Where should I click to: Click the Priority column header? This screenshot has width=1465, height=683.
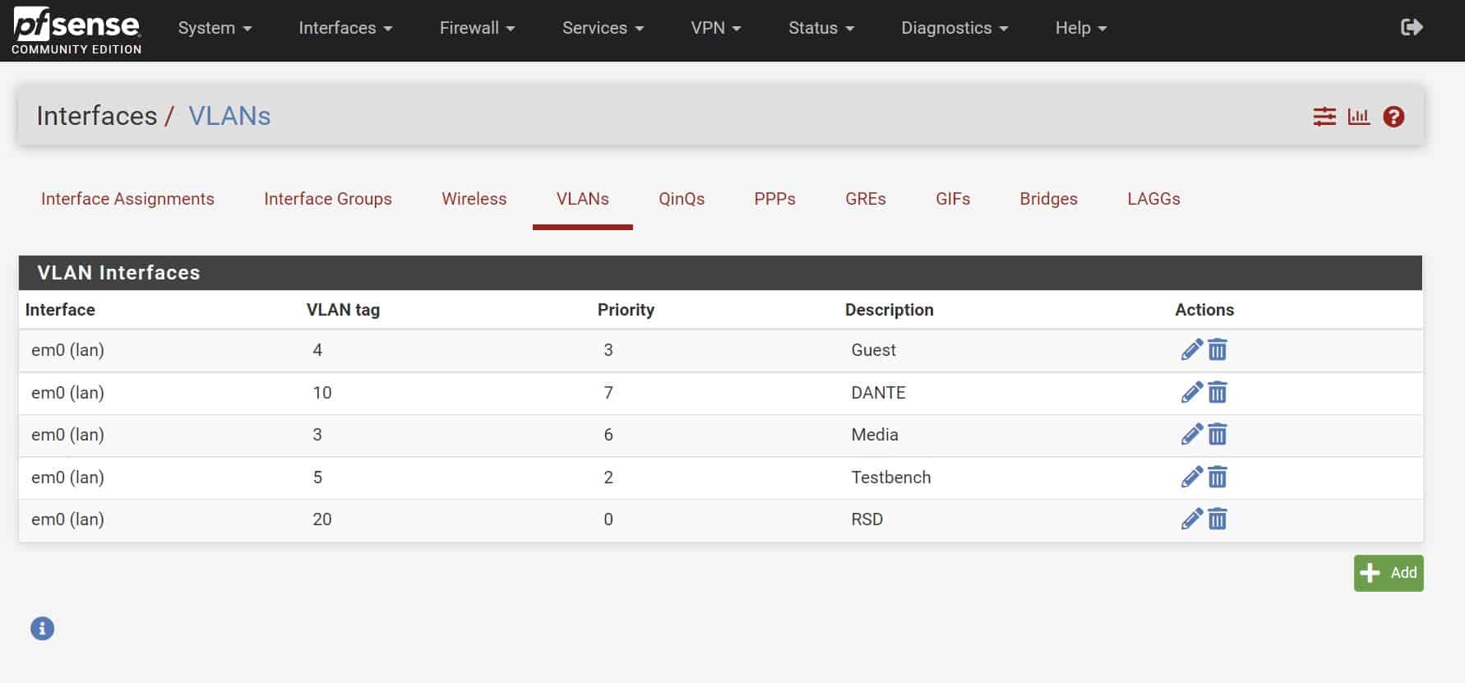626,310
